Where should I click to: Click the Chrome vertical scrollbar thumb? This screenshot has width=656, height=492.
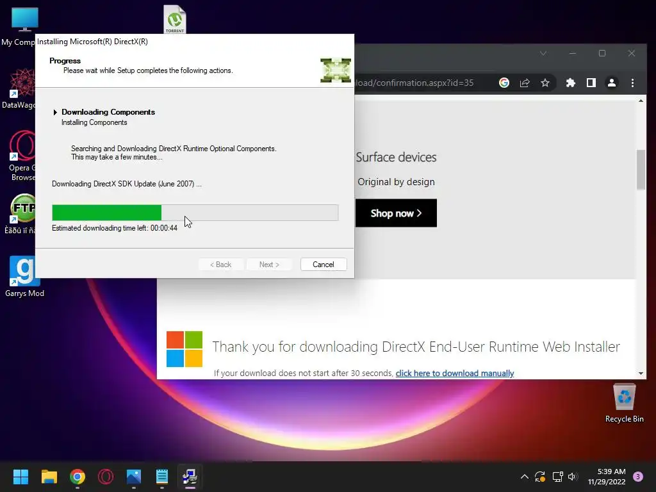pos(641,170)
